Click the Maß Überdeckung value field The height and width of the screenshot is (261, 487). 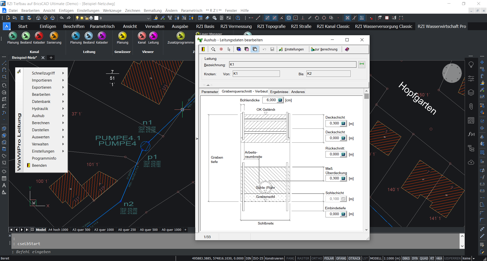pos(333,178)
